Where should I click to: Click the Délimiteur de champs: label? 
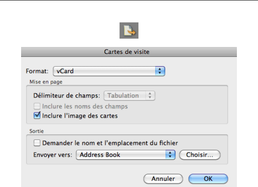click(67, 96)
